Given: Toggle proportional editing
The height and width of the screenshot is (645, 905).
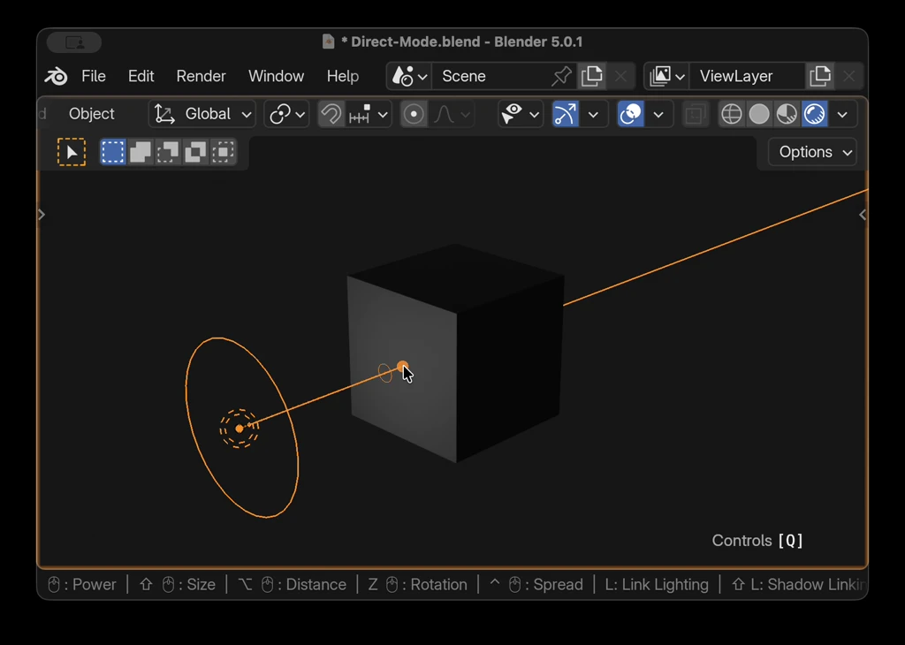Looking at the screenshot, I should pos(414,114).
